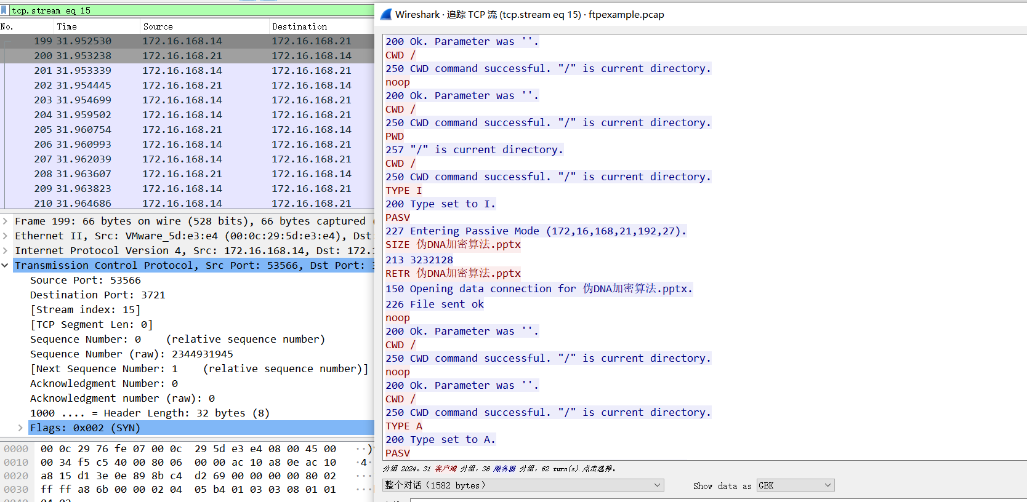Select packet 205 in the packet list

point(187,130)
